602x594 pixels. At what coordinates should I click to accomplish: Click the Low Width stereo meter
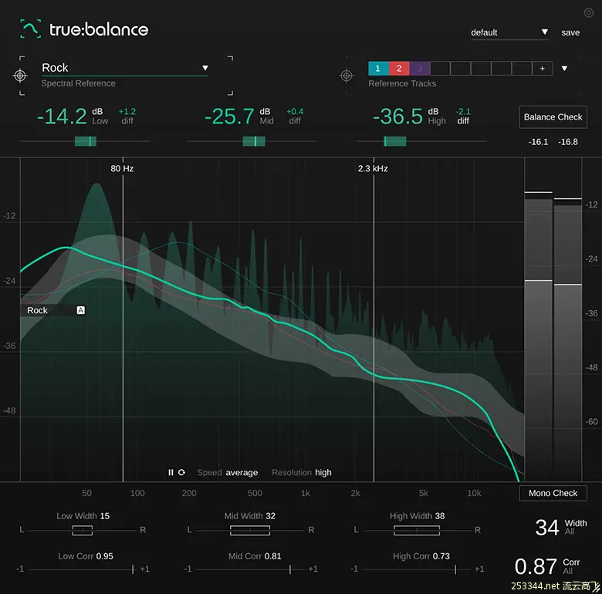coord(82,530)
